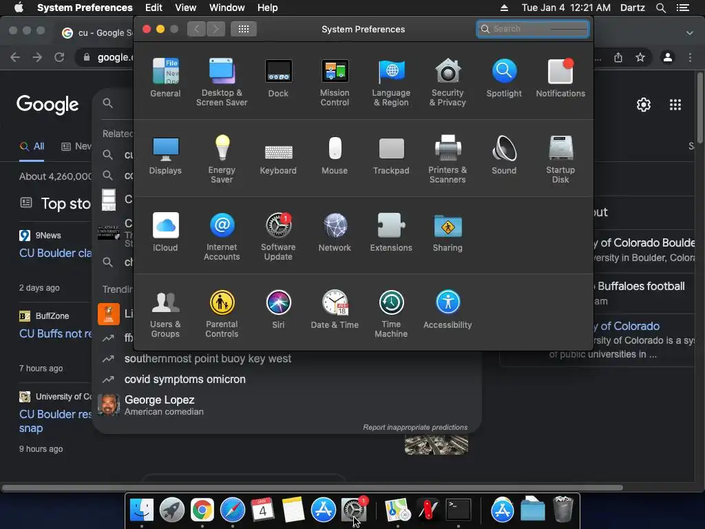
Task: Open Software Update preferences
Action: (x=278, y=236)
